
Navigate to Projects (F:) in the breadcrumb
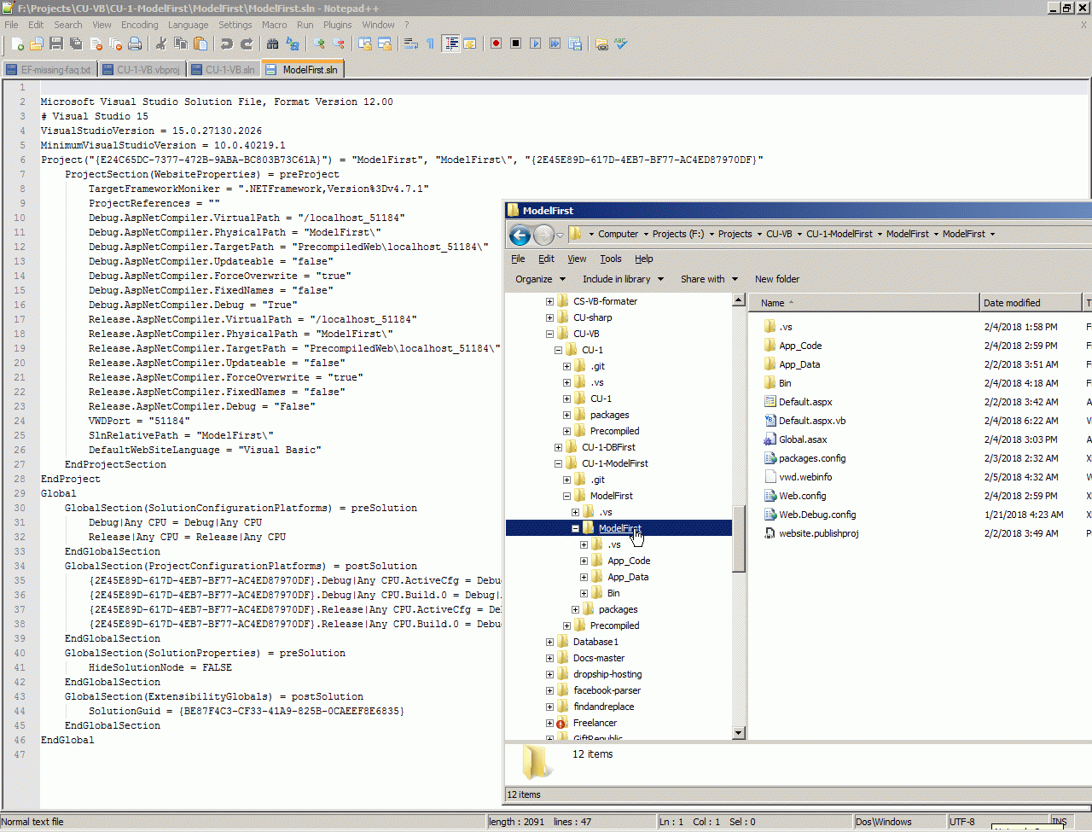coord(677,234)
